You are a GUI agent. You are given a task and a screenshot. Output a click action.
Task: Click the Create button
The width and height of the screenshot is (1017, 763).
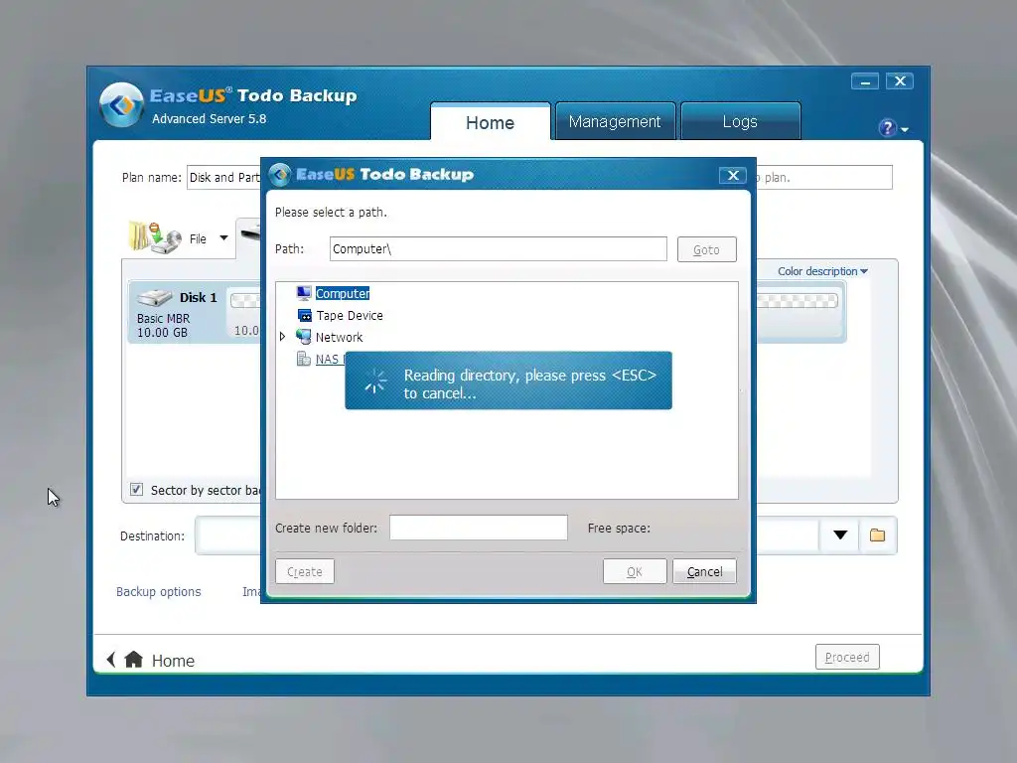[x=304, y=571]
